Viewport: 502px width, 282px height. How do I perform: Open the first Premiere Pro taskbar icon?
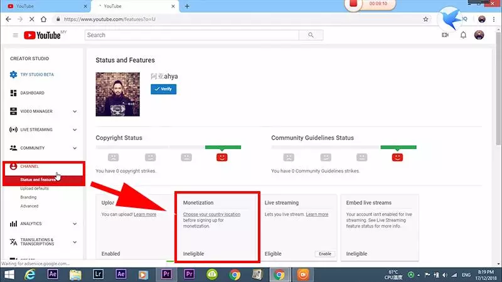point(166,274)
